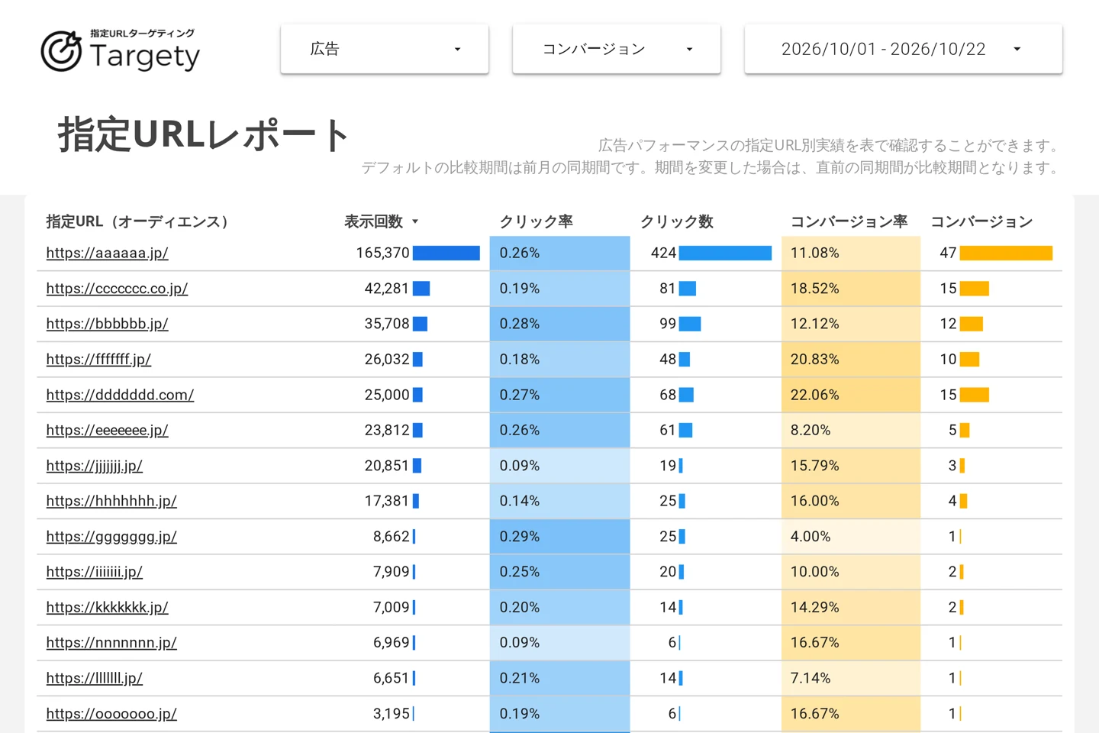Open link https://kkkkkkk.jp/
1099x733 pixels.
107,607
